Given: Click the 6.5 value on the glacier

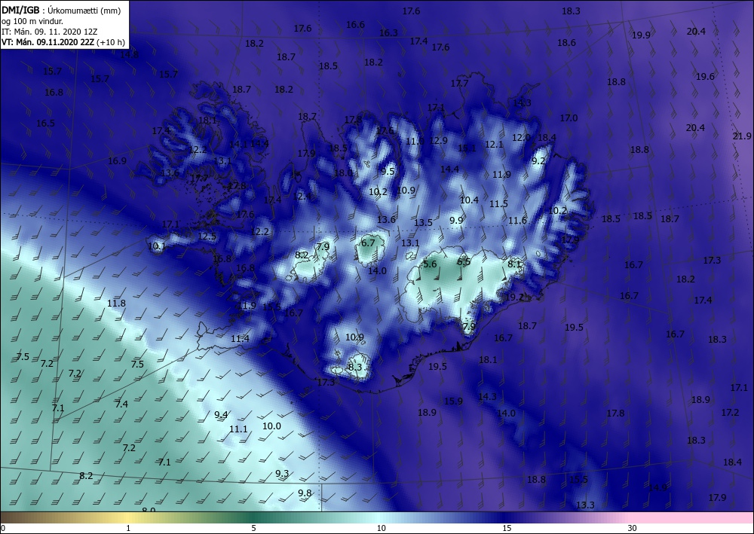Looking at the screenshot, I should pos(464,261).
